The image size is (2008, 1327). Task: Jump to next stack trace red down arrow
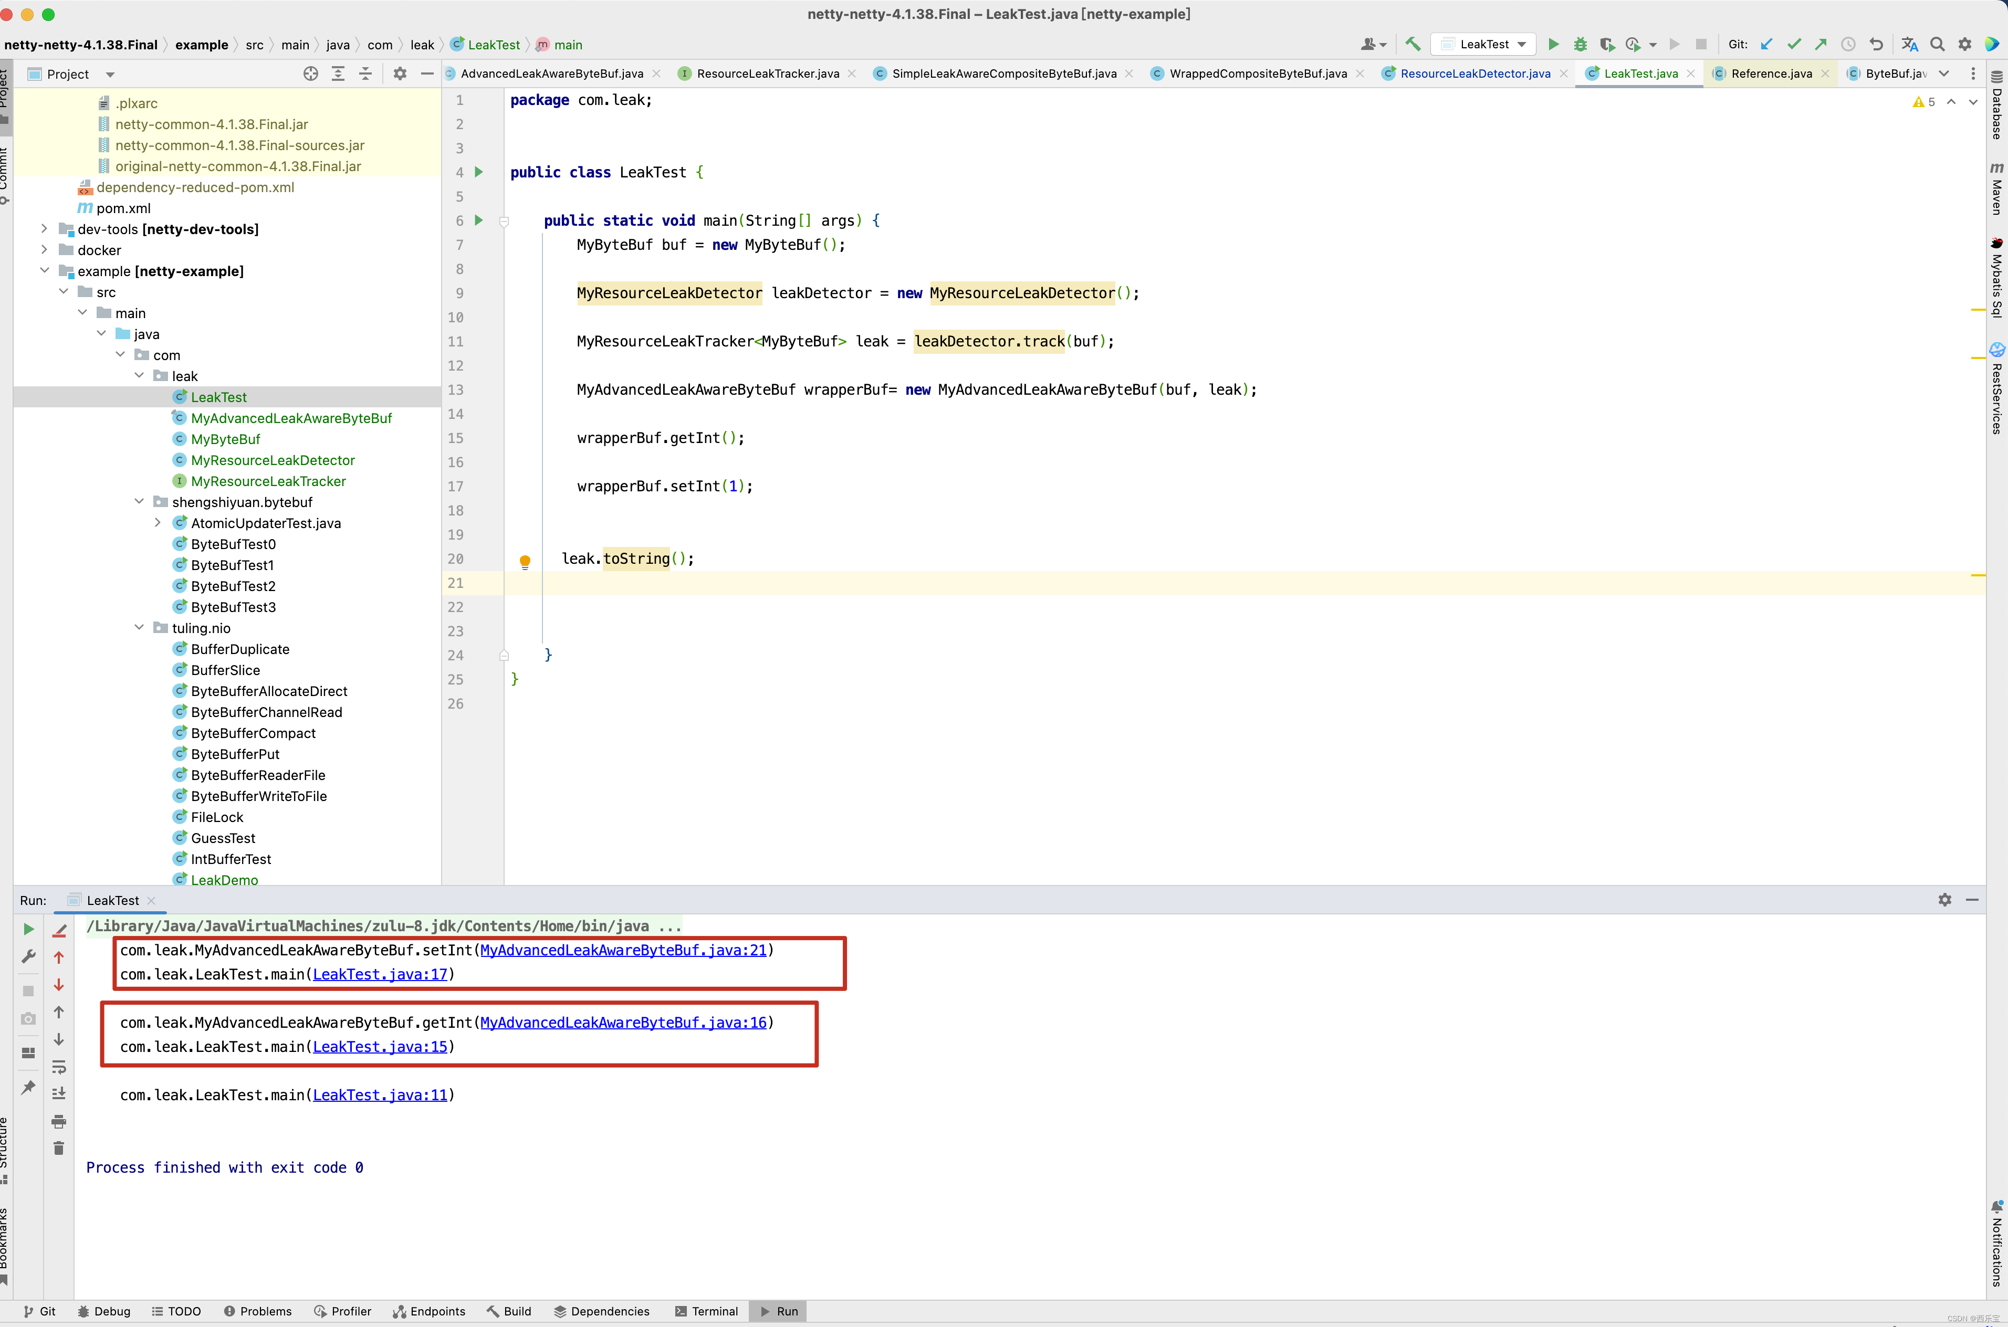pos(58,985)
